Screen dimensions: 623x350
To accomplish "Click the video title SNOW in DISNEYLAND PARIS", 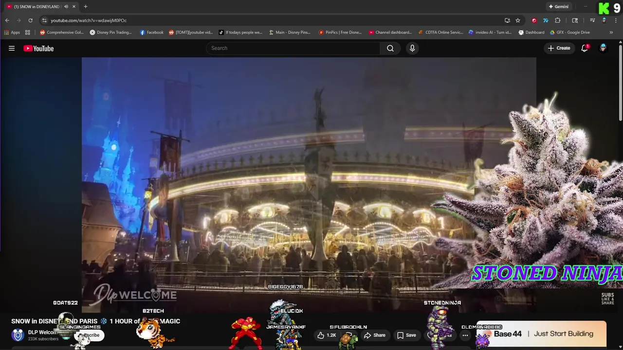I will pyautogui.click(x=96, y=321).
